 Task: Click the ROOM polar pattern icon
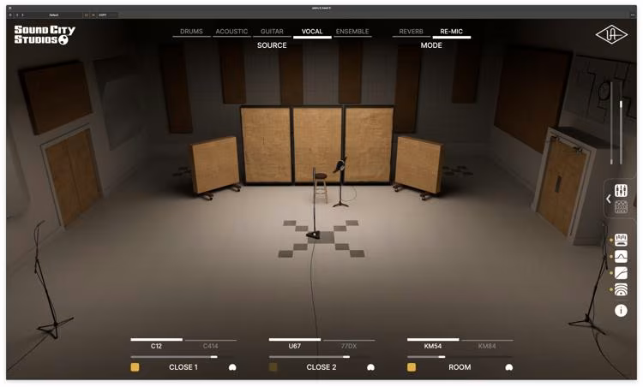click(x=509, y=367)
